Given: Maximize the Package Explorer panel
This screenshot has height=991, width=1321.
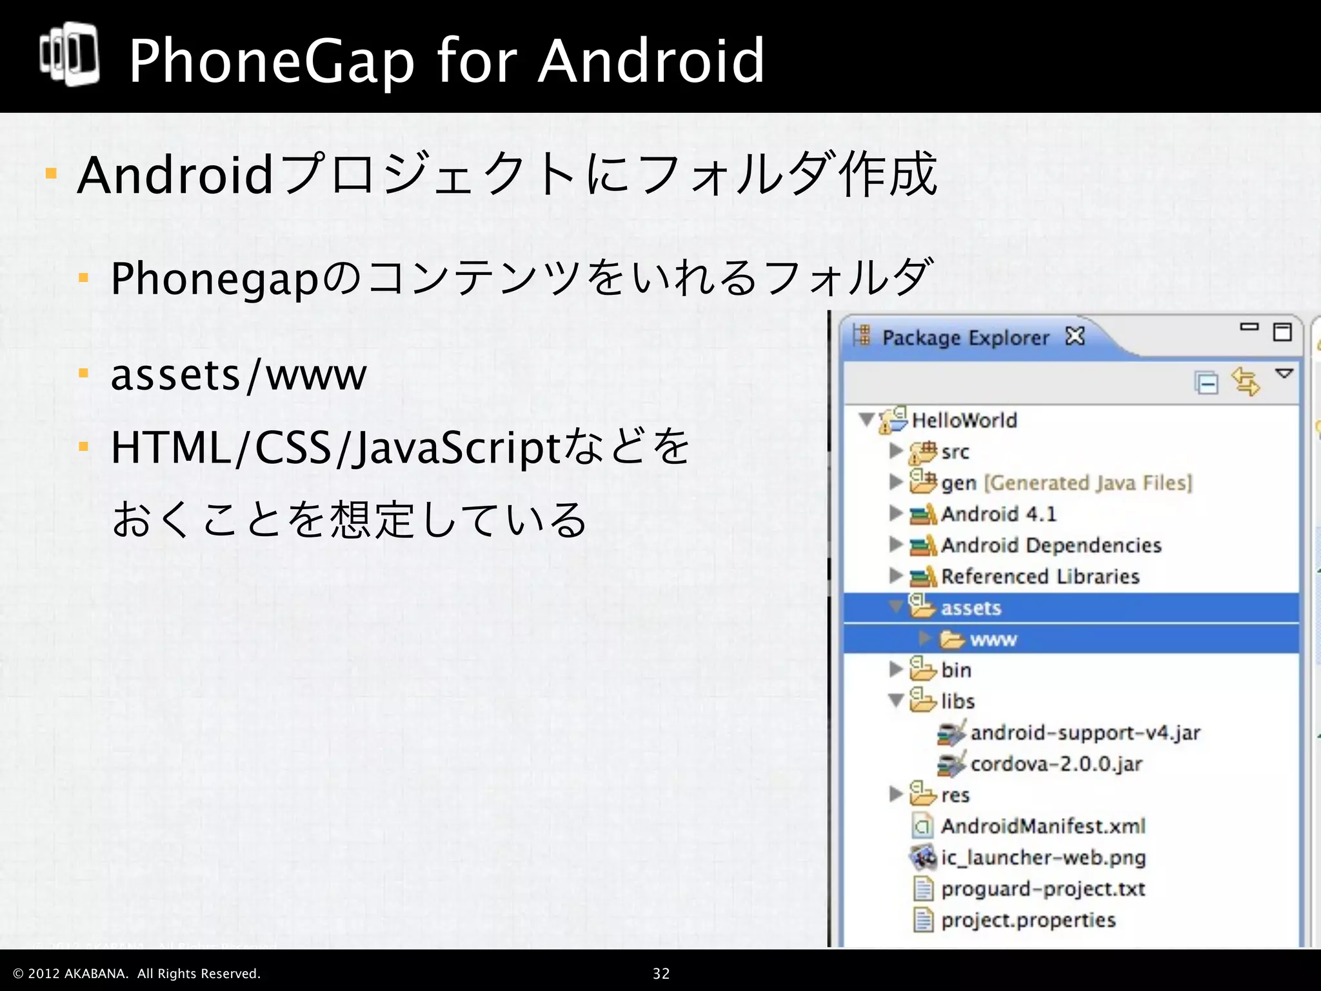Looking at the screenshot, I should click(x=1282, y=332).
